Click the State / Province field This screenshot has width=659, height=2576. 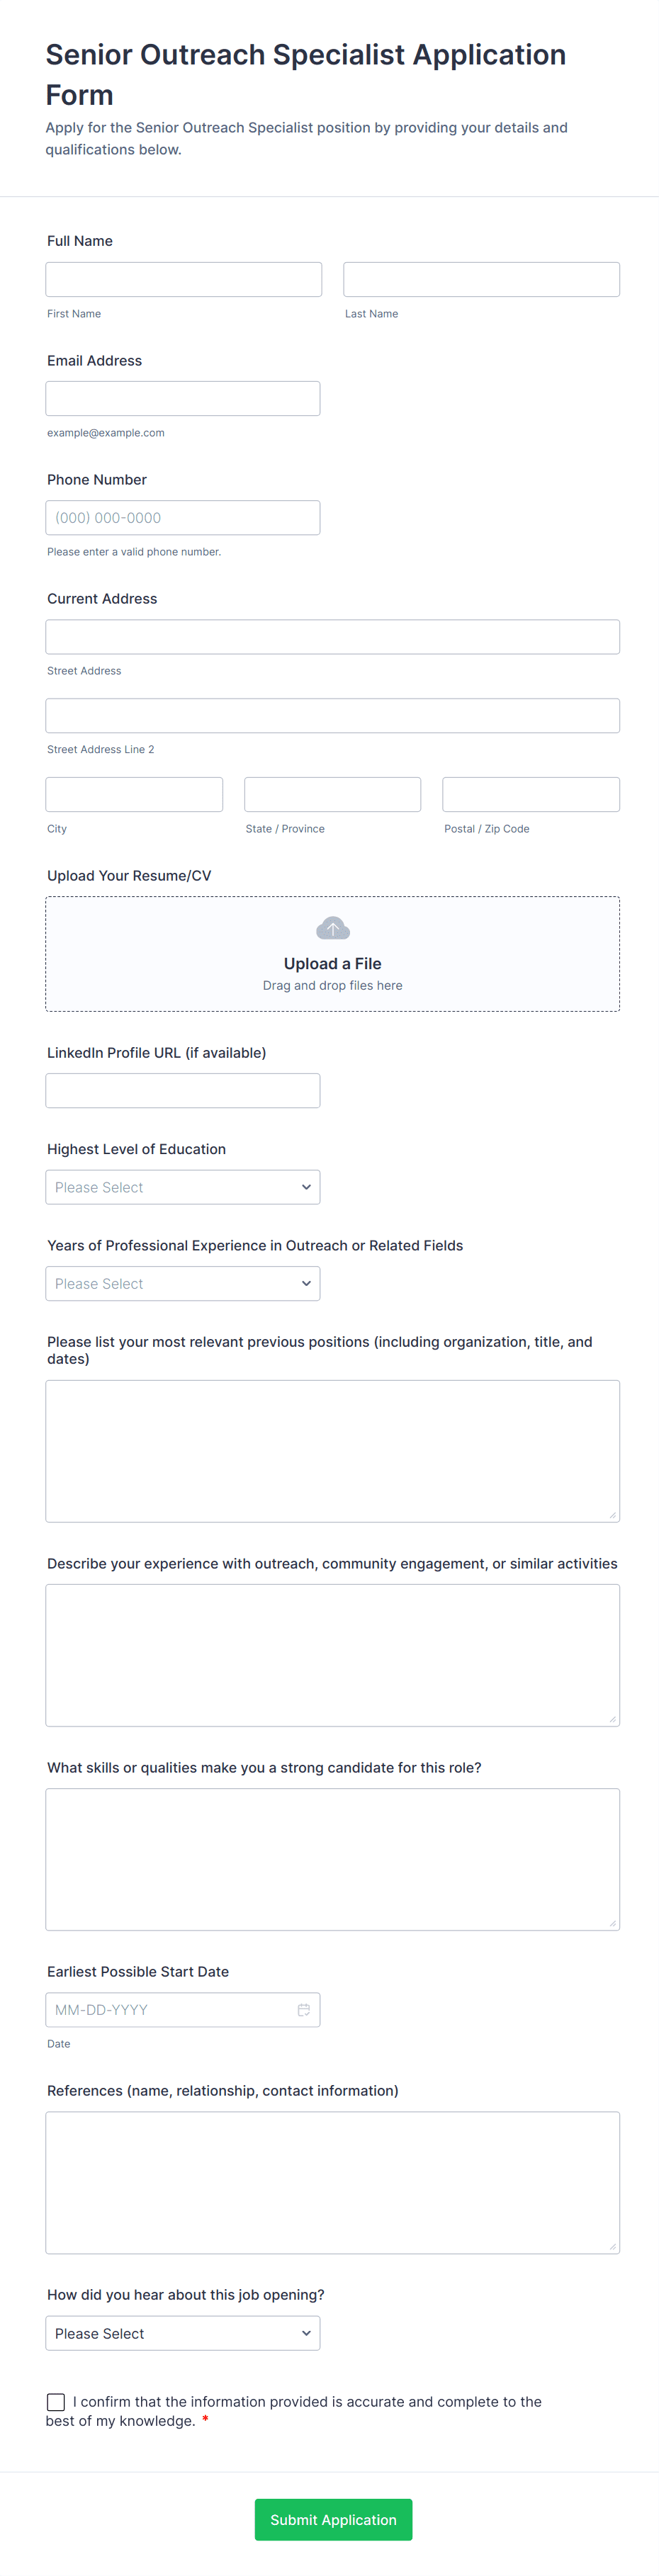click(332, 794)
